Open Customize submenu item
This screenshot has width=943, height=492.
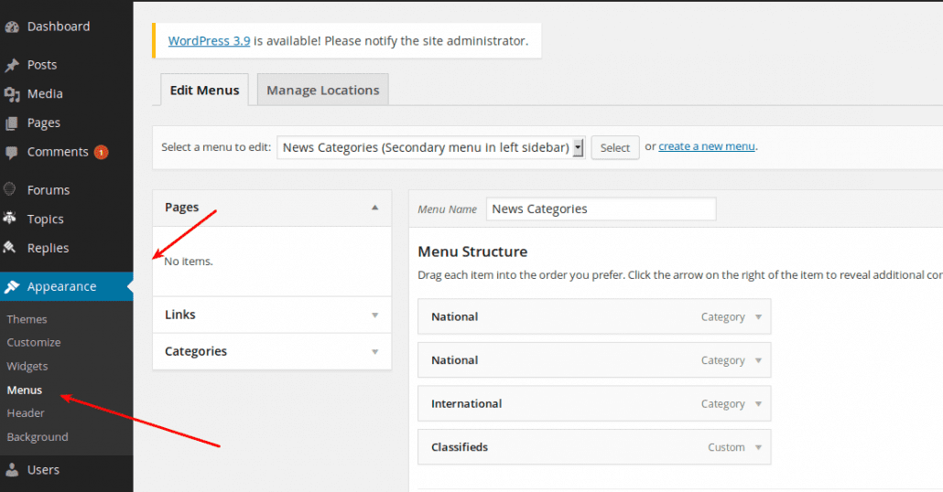34,342
